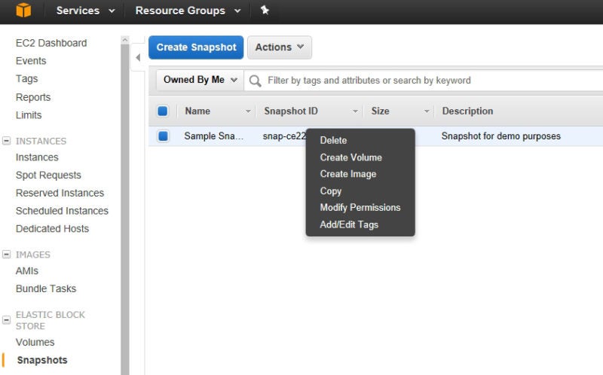Choose Delete from context menu

(x=333, y=141)
